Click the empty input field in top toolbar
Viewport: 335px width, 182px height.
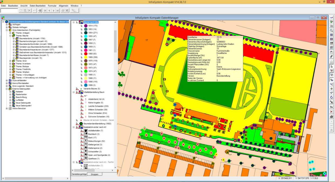coord(9,11)
